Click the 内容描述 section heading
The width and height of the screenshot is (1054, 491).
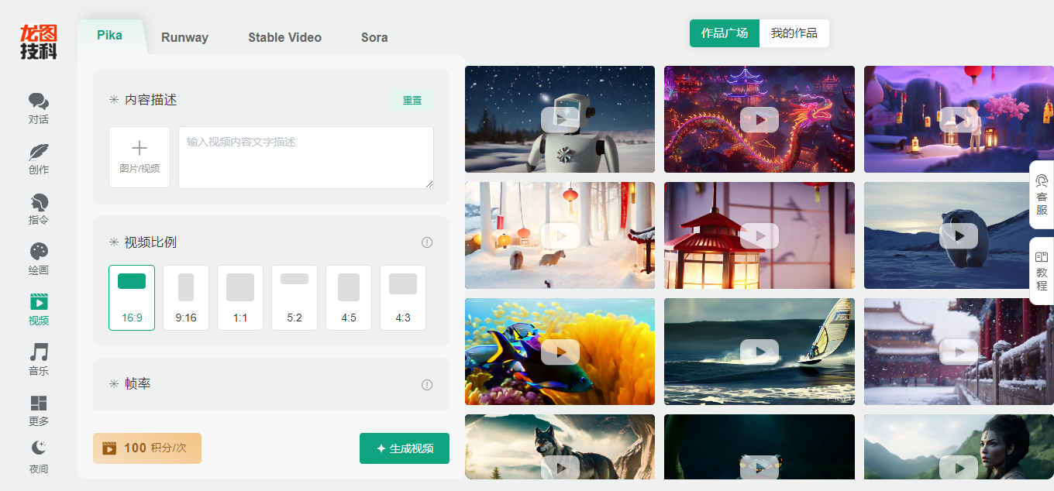151,100
